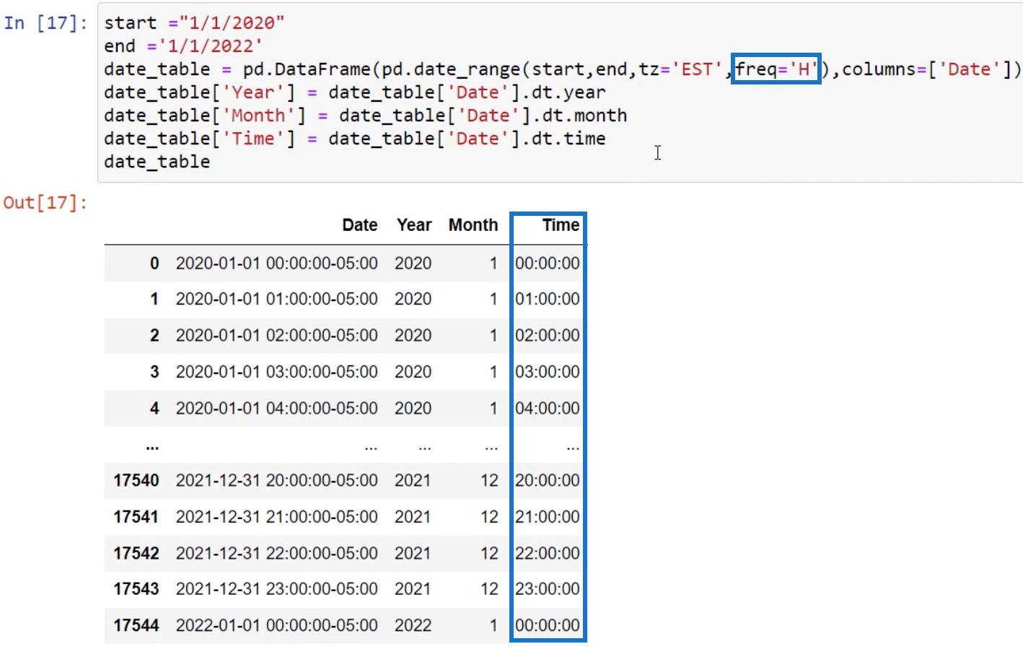The height and width of the screenshot is (649, 1023).
Task: Click Month cell 1 in row 2
Action: click(493, 336)
